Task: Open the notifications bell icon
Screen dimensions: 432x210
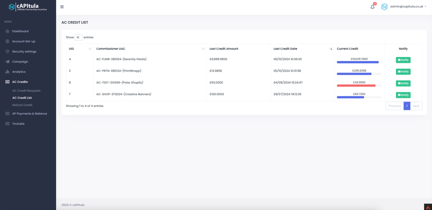Action: (x=373, y=7)
